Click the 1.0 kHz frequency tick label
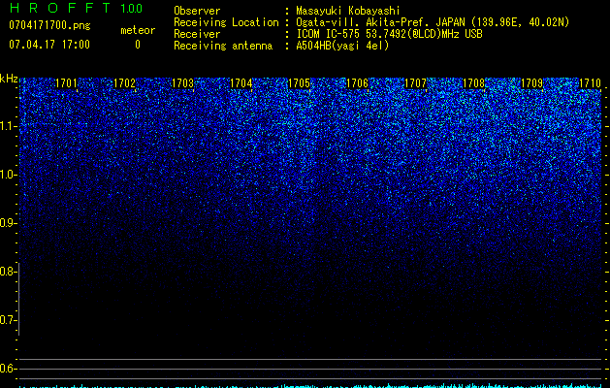The height and width of the screenshot is (388, 610). [8, 175]
